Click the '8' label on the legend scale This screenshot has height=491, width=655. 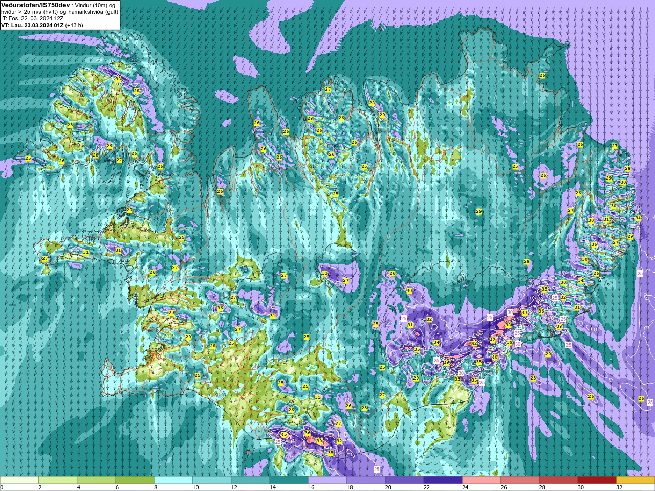click(155, 487)
